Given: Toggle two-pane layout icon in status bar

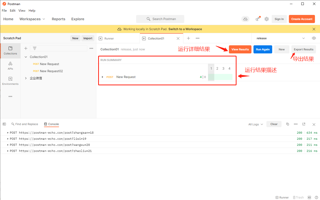Looking at the screenshot, I should point(309,197).
